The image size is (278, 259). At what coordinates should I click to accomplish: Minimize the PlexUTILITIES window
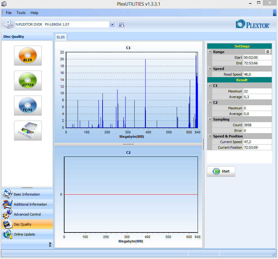pos(250,3)
